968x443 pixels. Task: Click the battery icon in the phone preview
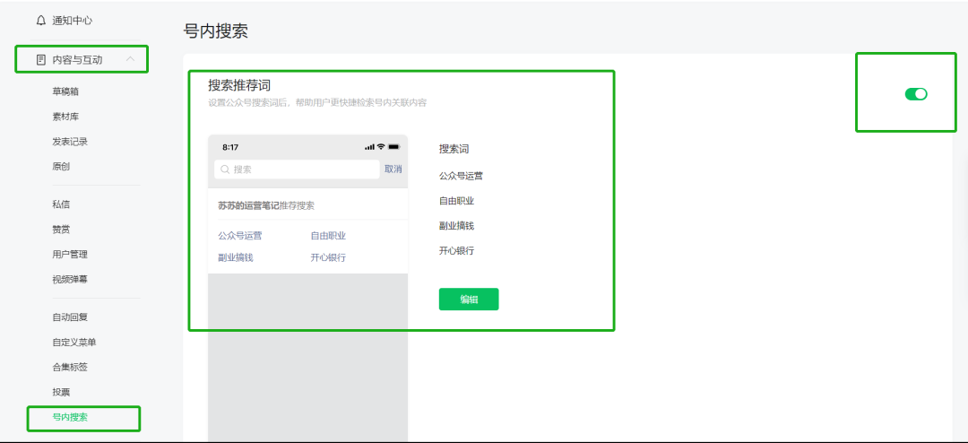coord(393,147)
